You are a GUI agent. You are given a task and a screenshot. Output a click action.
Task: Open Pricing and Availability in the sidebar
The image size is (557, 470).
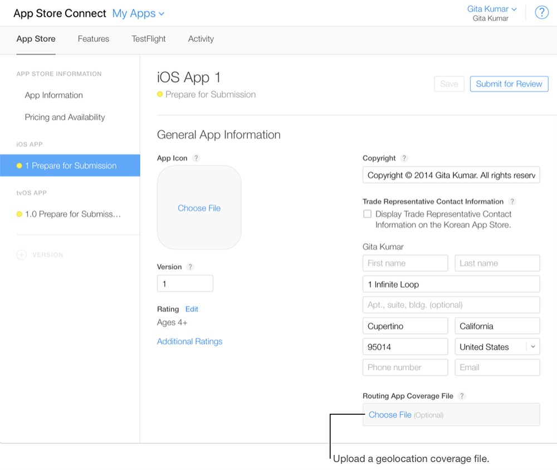tap(65, 117)
